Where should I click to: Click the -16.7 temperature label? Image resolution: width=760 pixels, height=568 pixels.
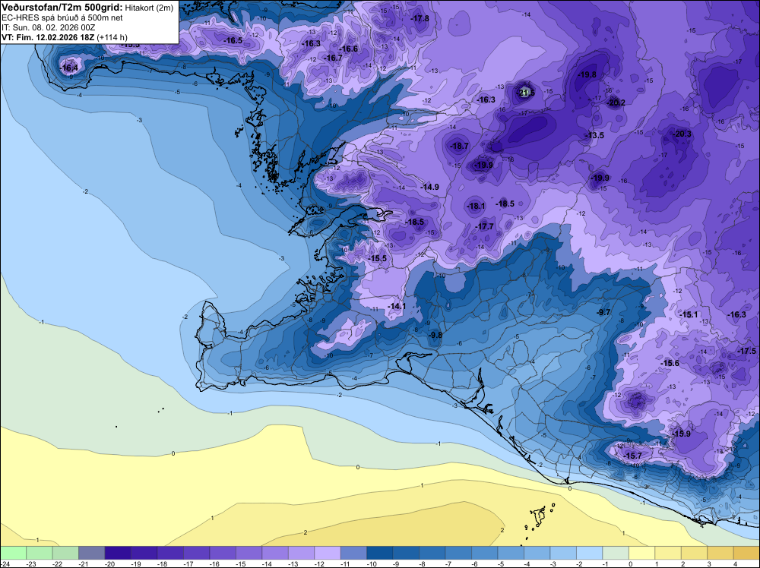(x=333, y=58)
